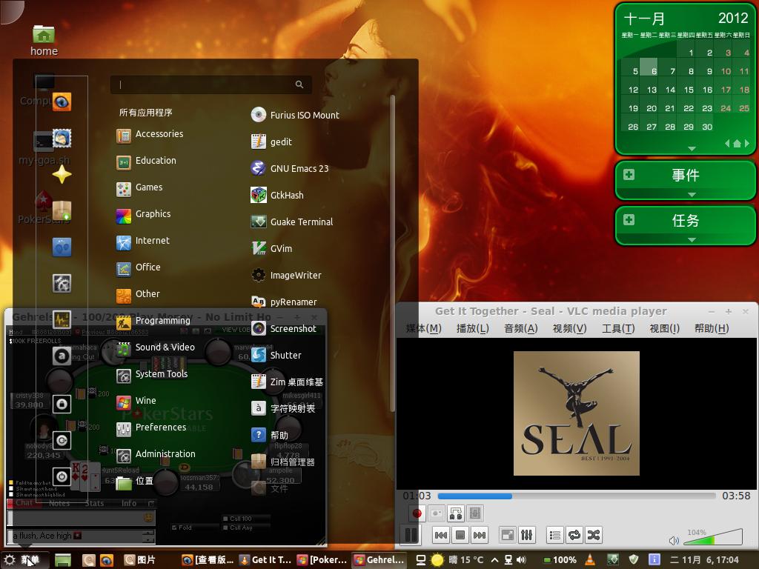Toggle the A-B loop in VLC
This screenshot has height=569, width=759.
456,513
